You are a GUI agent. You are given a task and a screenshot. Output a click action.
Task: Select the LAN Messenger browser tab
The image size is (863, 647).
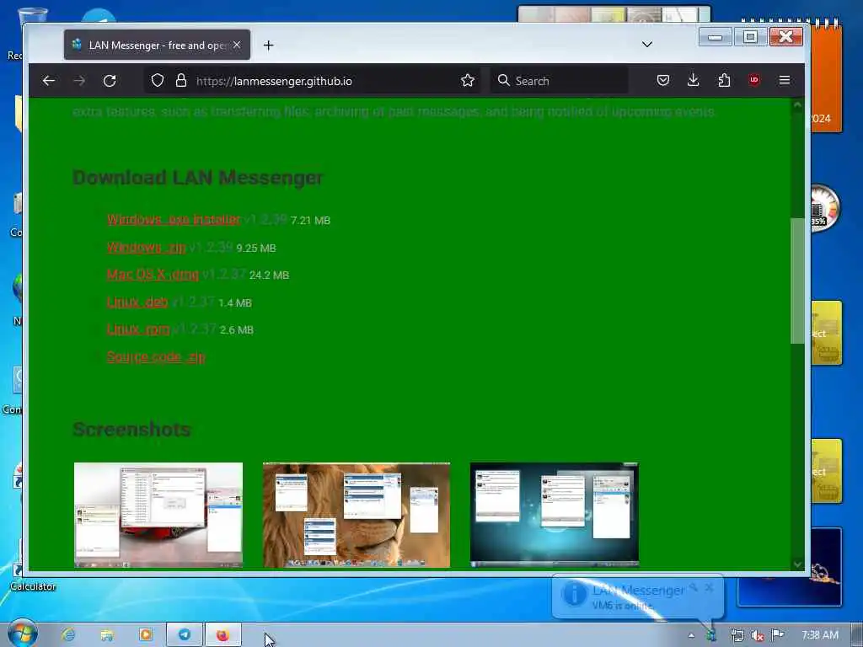point(157,45)
